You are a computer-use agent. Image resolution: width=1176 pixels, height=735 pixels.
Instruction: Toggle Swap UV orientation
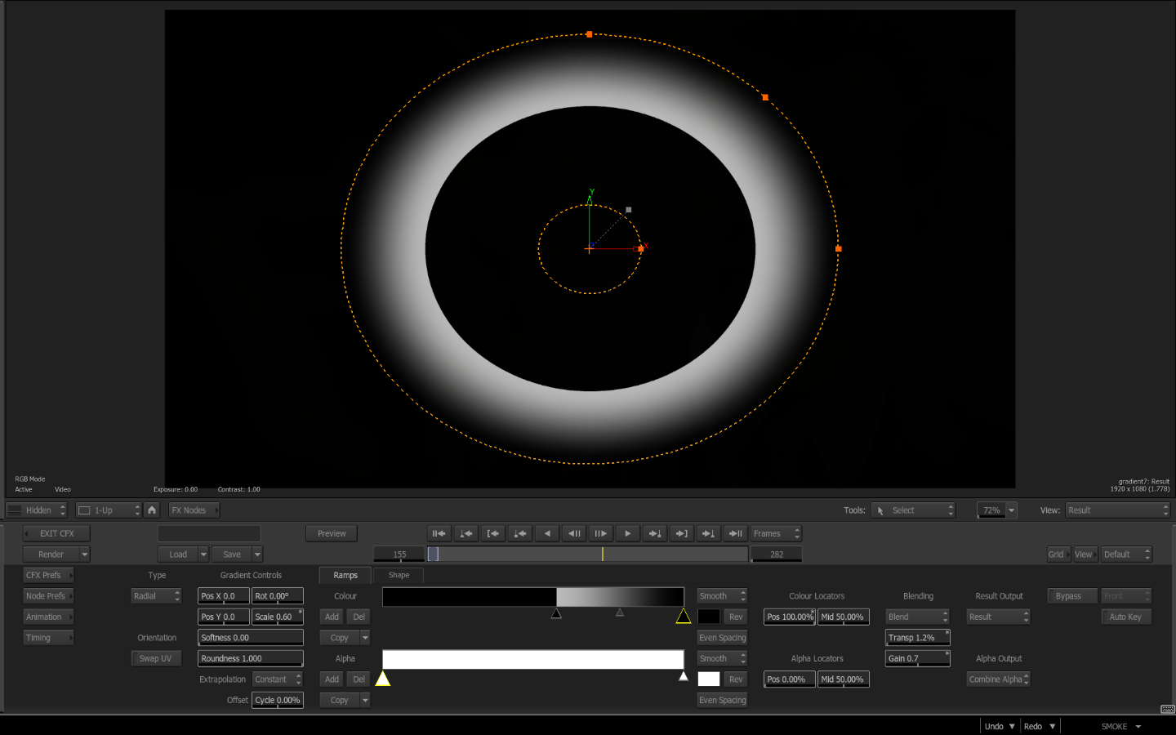155,659
